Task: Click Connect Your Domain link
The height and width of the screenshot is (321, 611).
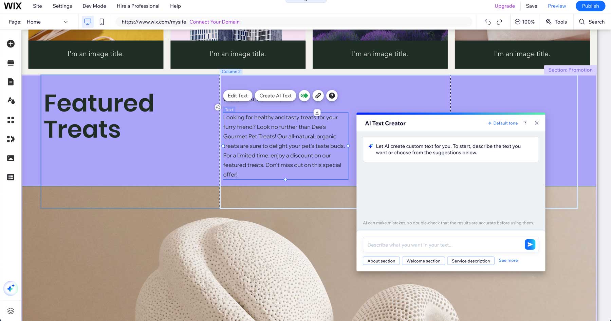Action: point(214,22)
